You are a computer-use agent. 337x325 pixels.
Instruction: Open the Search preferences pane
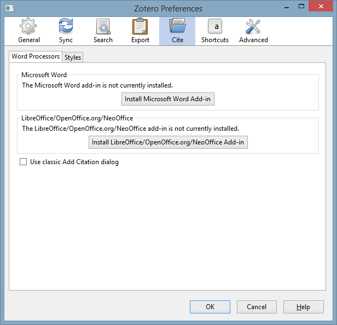tap(103, 31)
